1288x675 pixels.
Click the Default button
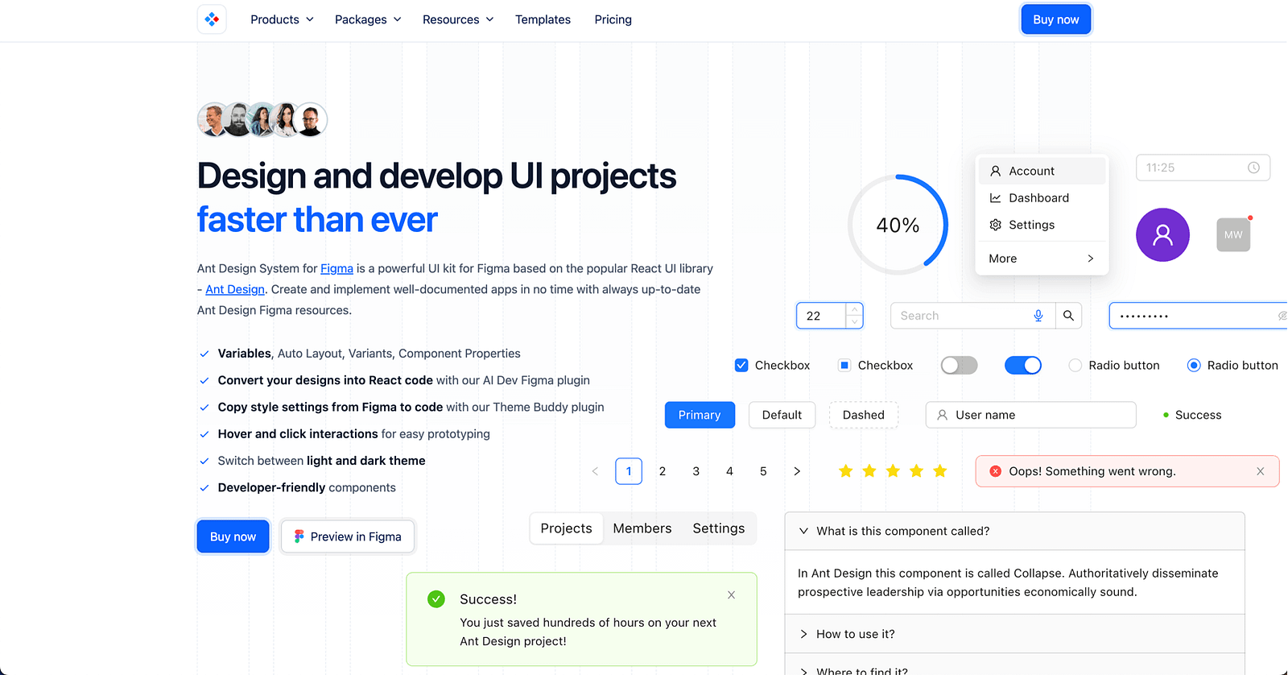pyautogui.click(x=782, y=415)
